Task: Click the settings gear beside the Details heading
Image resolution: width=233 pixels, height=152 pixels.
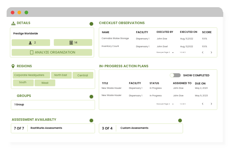Action: pos(91,24)
